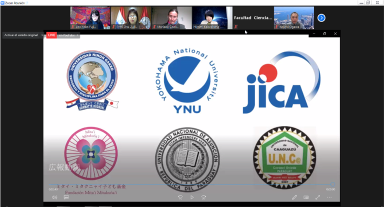Open the pencil edit icon in player

294,197
